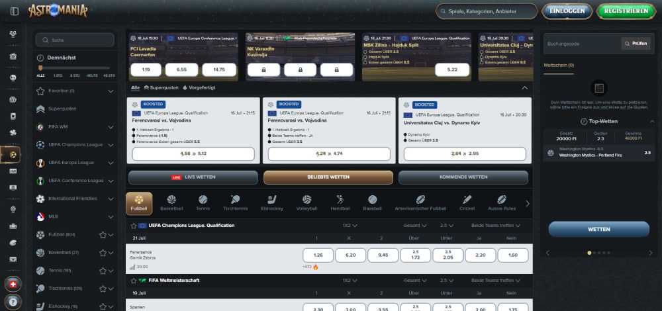Star Fußball (804) as favorite in sidebar
The height and width of the screenshot is (311, 662).
click(103, 235)
